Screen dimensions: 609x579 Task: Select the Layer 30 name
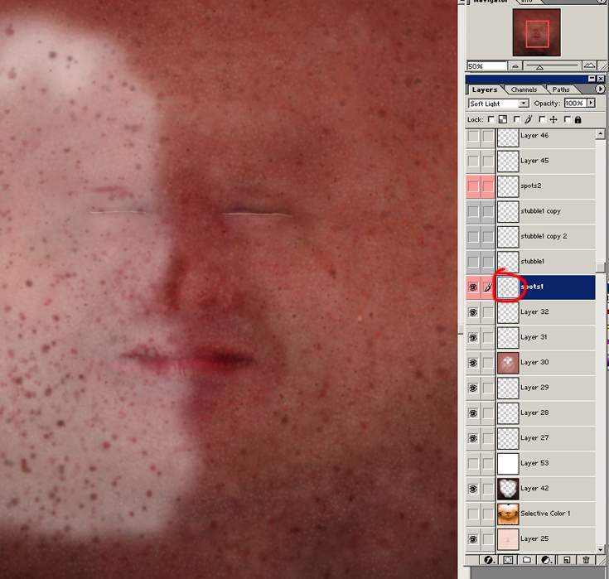[534, 363]
